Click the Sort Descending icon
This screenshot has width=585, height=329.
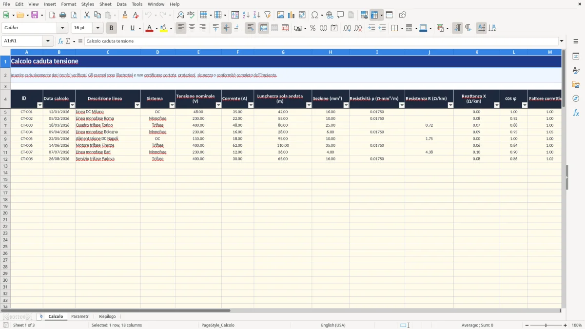(257, 15)
